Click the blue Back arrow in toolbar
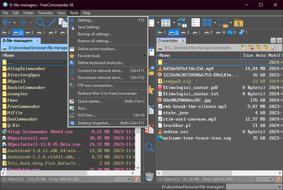This screenshot has height=190, width=283. [7, 22]
